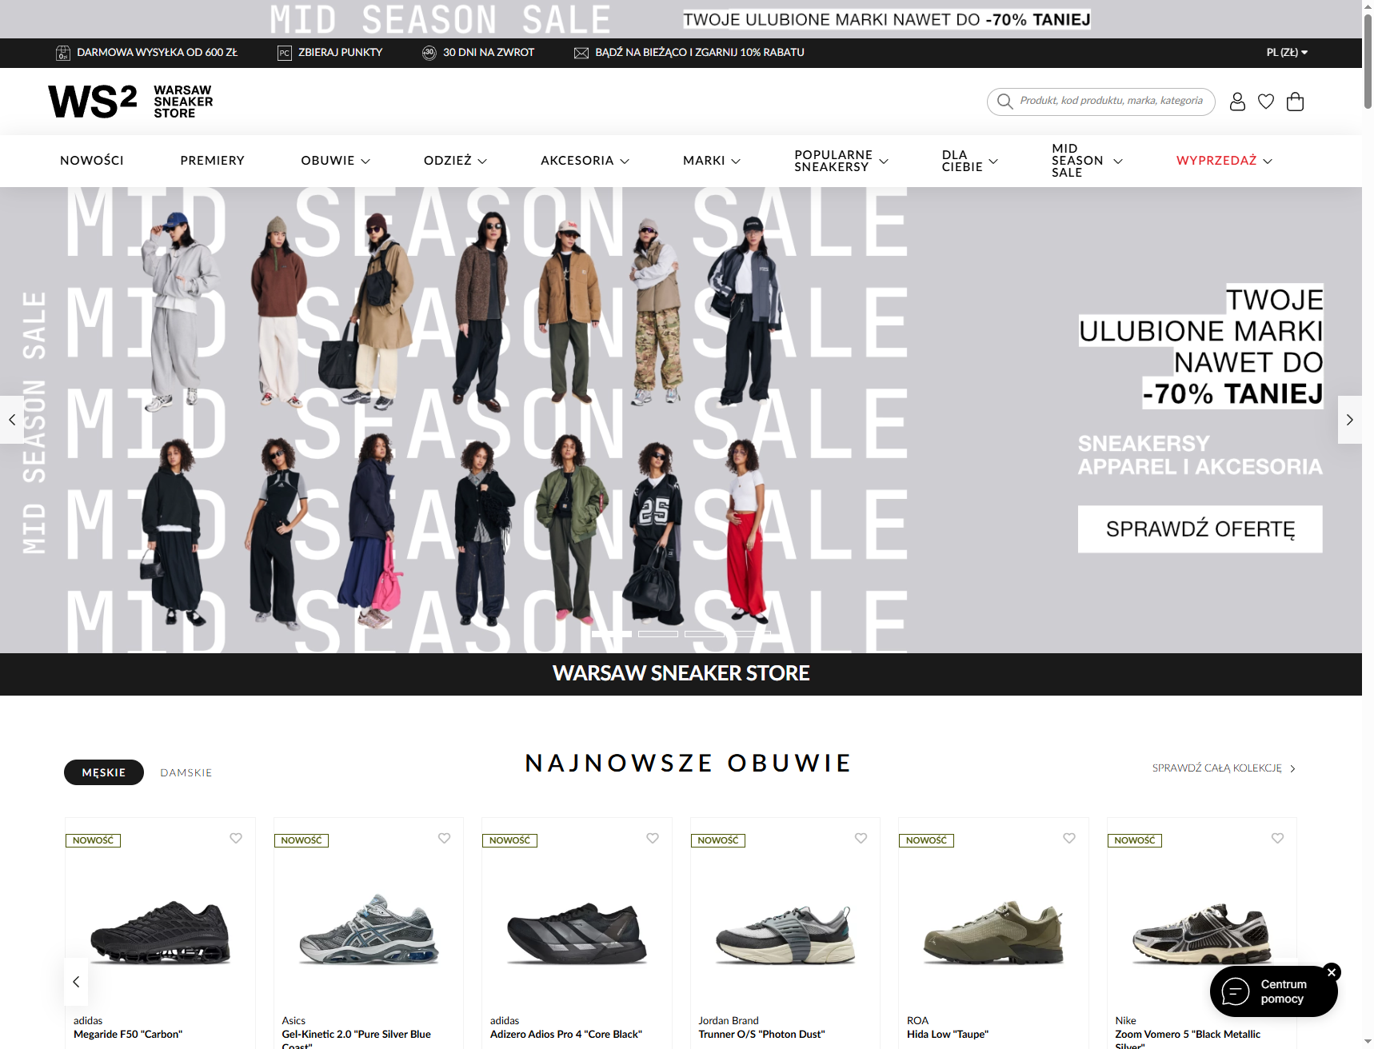Image resolution: width=1374 pixels, height=1049 pixels.
Task: Open Asics Gel-Kinetic 2.0 shoe image
Action: pos(369,930)
